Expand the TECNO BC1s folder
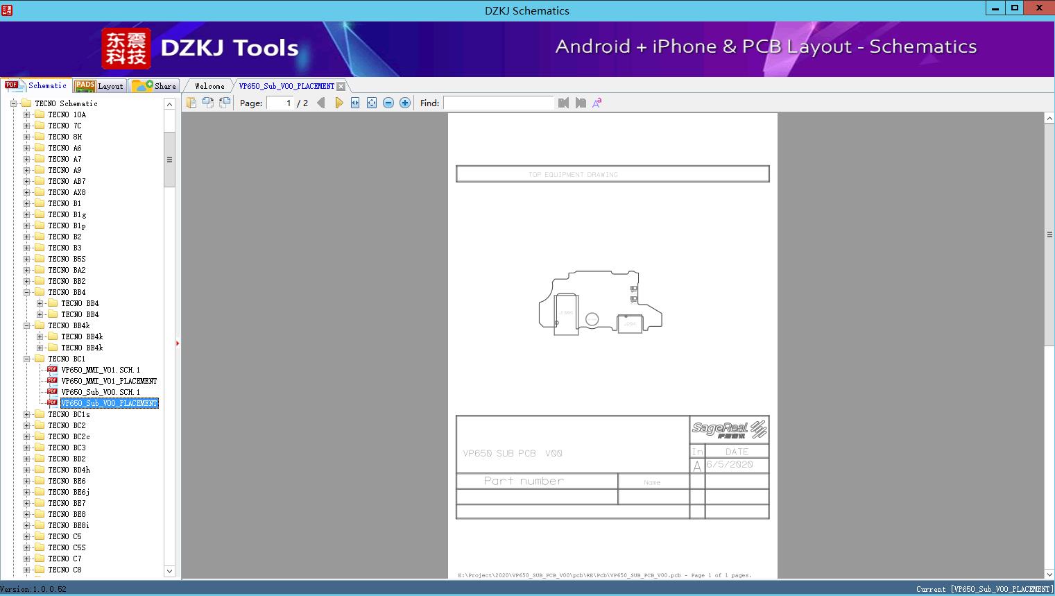 click(26, 414)
